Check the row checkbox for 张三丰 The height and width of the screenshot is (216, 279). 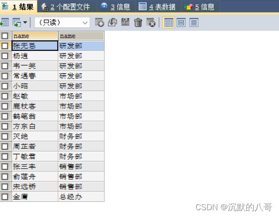(x=5, y=167)
